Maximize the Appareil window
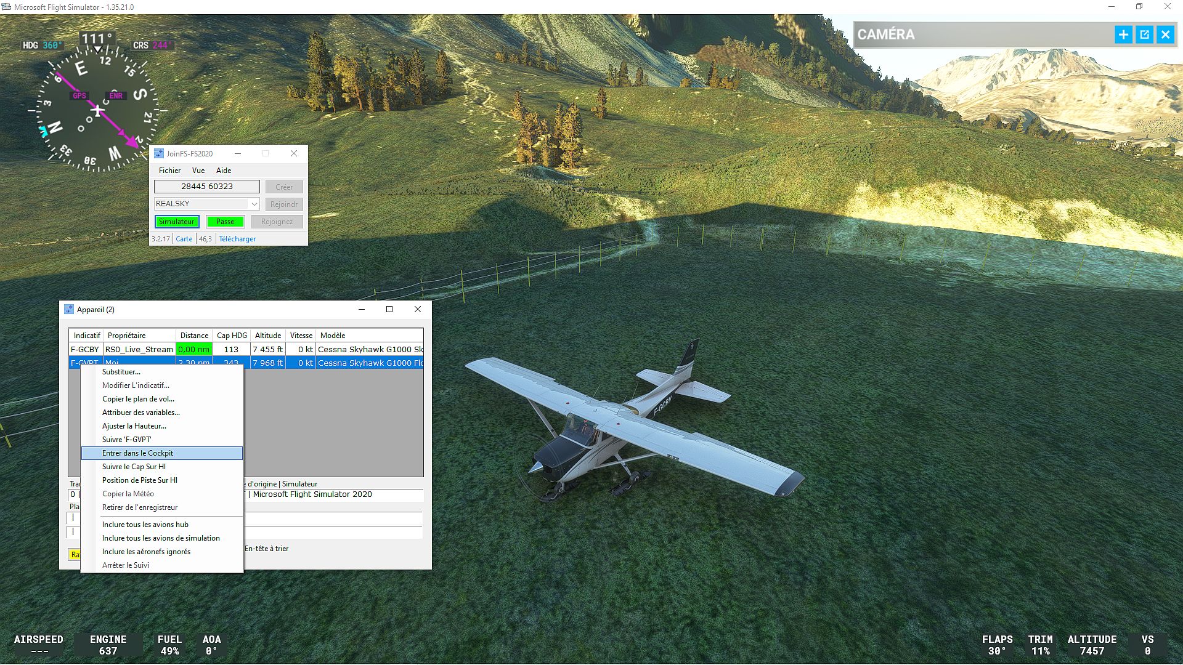This screenshot has width=1183, height=665. tap(389, 309)
